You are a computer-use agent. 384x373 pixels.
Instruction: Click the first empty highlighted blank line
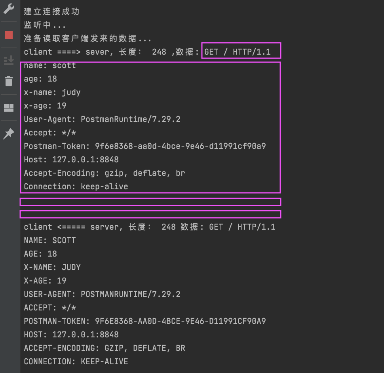click(x=150, y=202)
